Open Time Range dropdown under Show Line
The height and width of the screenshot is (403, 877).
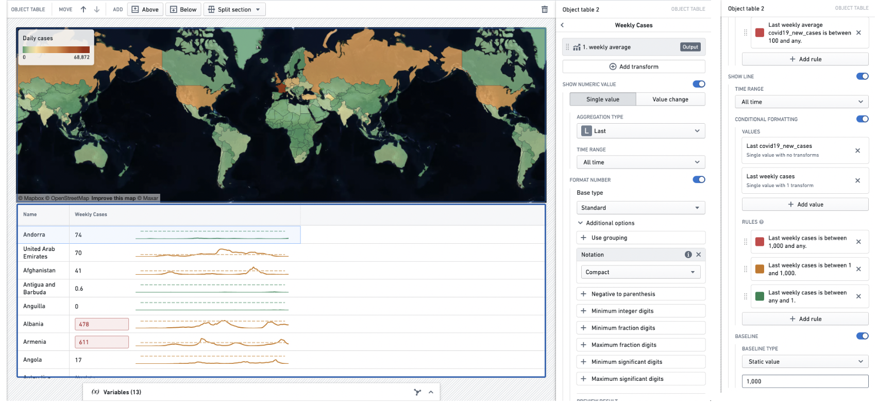tap(802, 102)
